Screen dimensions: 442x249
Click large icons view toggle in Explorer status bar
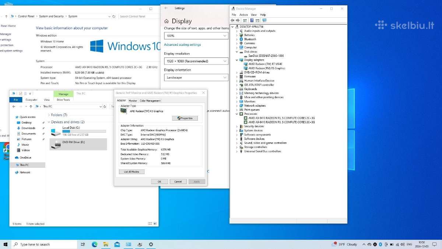tap(155, 224)
